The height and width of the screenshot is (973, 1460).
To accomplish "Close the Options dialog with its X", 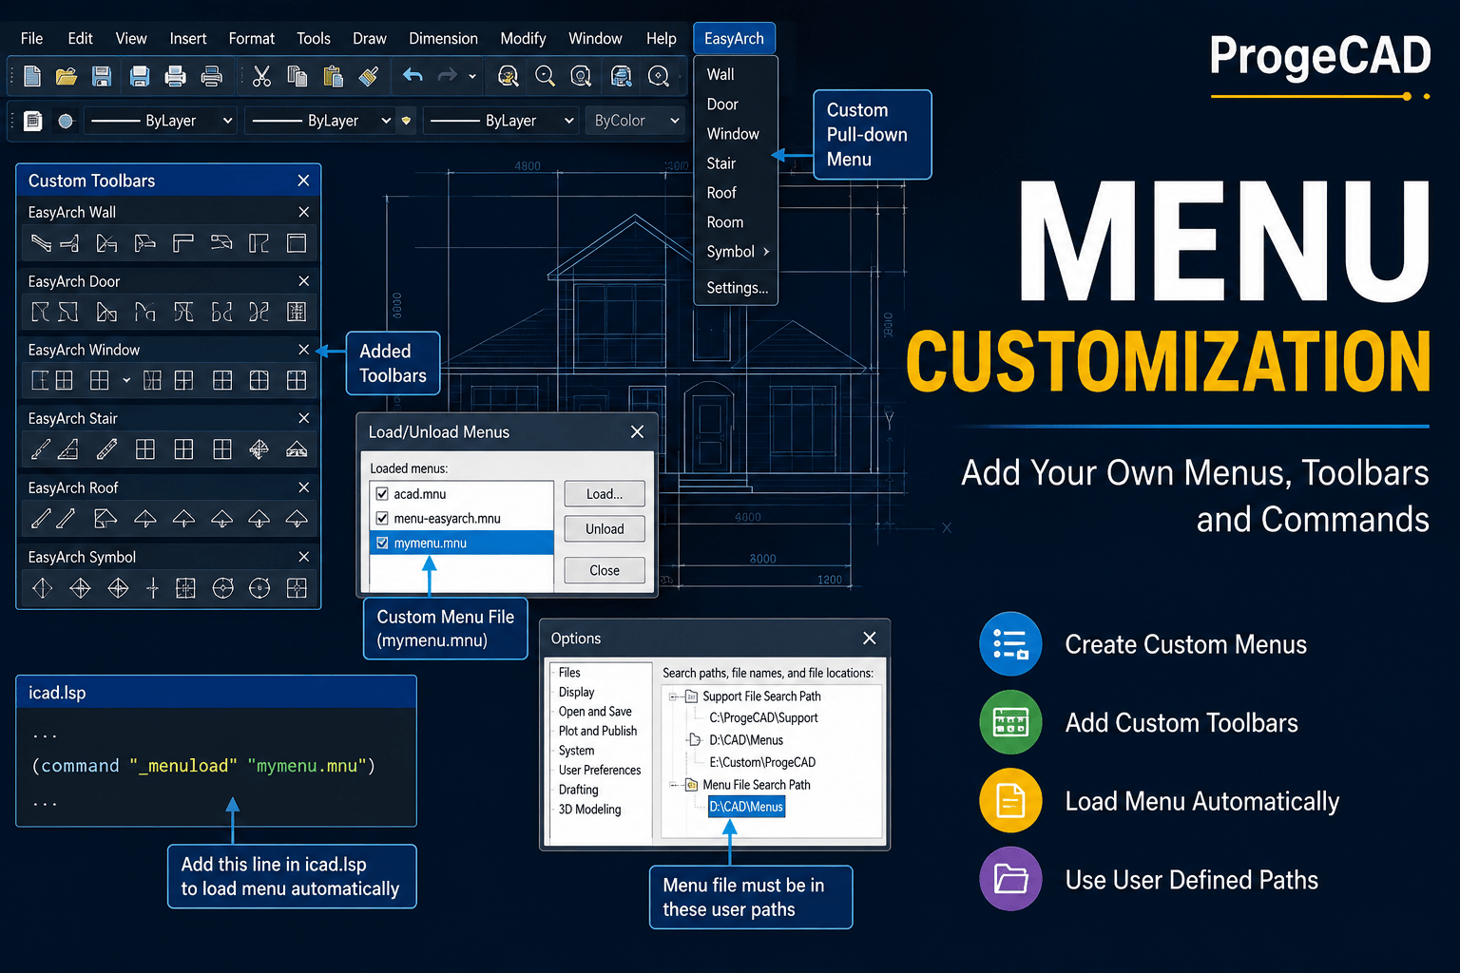I will click(869, 639).
